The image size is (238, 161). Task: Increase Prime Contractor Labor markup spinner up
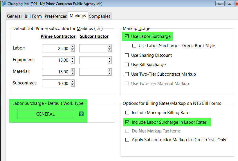coord(72,47)
